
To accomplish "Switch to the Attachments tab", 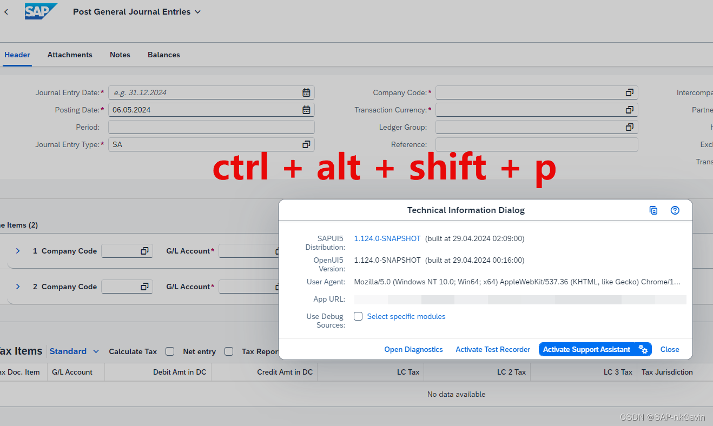I will coord(70,55).
